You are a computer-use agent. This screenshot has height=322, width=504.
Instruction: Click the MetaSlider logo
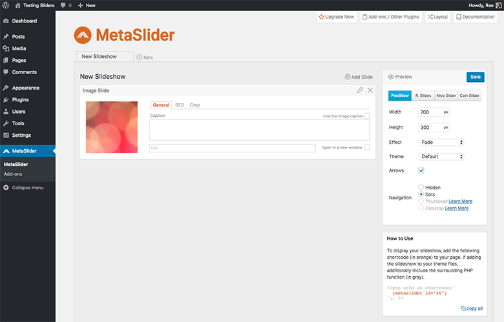[x=124, y=35]
